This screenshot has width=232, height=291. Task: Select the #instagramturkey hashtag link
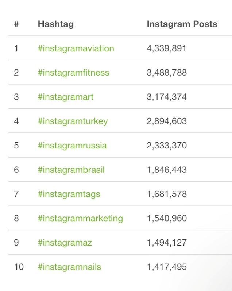pos(73,121)
